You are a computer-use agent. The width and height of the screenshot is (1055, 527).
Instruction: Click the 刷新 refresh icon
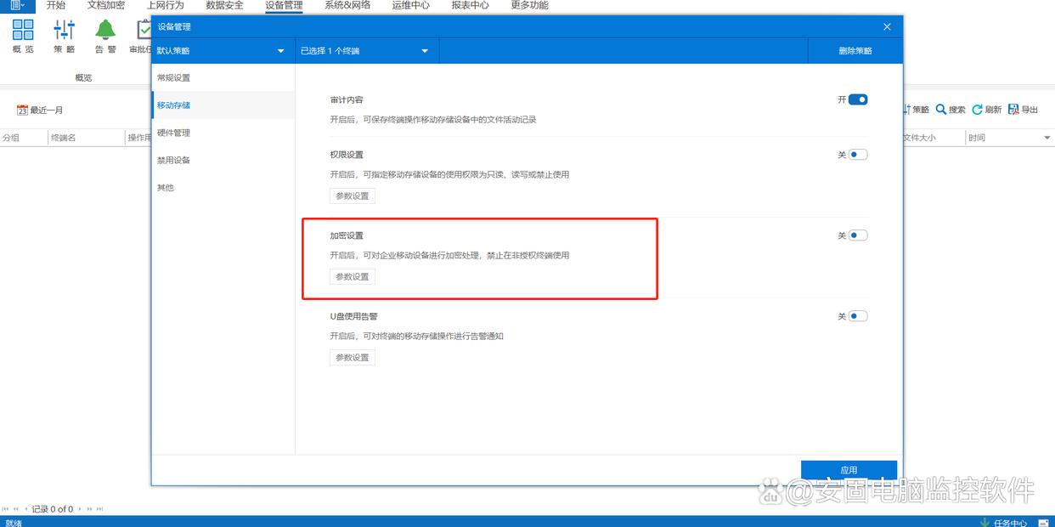pos(977,110)
